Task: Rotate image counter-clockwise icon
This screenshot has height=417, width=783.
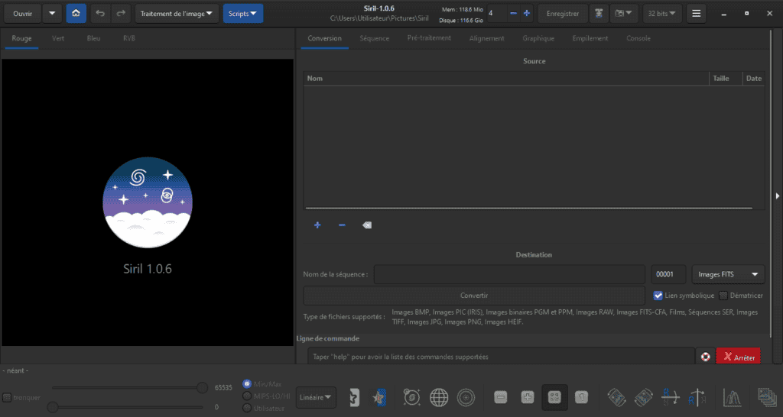Action: (x=617, y=398)
